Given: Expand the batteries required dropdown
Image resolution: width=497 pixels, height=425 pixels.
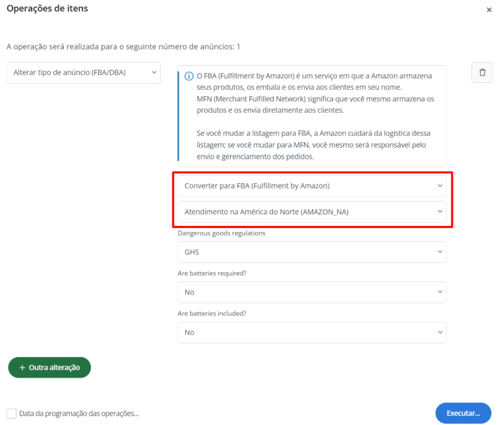Looking at the screenshot, I should point(312,292).
